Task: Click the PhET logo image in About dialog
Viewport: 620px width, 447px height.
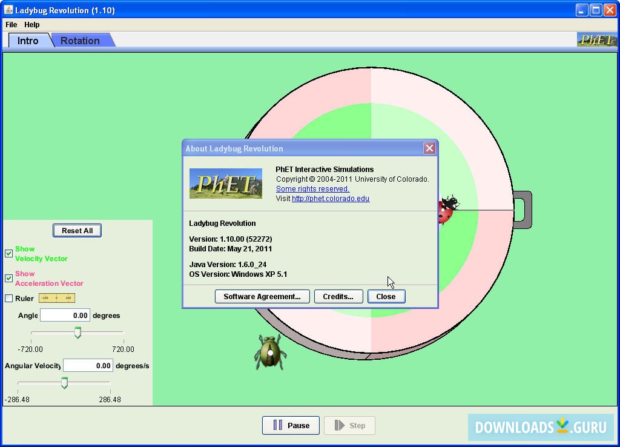Action: coord(226,184)
